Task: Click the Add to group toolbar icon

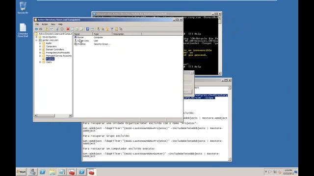Action: pyautogui.click(x=121, y=29)
